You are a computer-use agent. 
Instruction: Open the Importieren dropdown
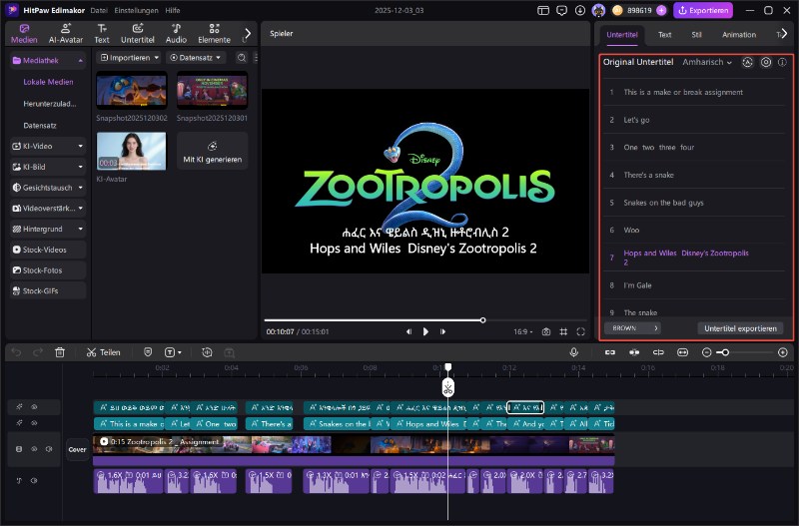[x=130, y=58]
